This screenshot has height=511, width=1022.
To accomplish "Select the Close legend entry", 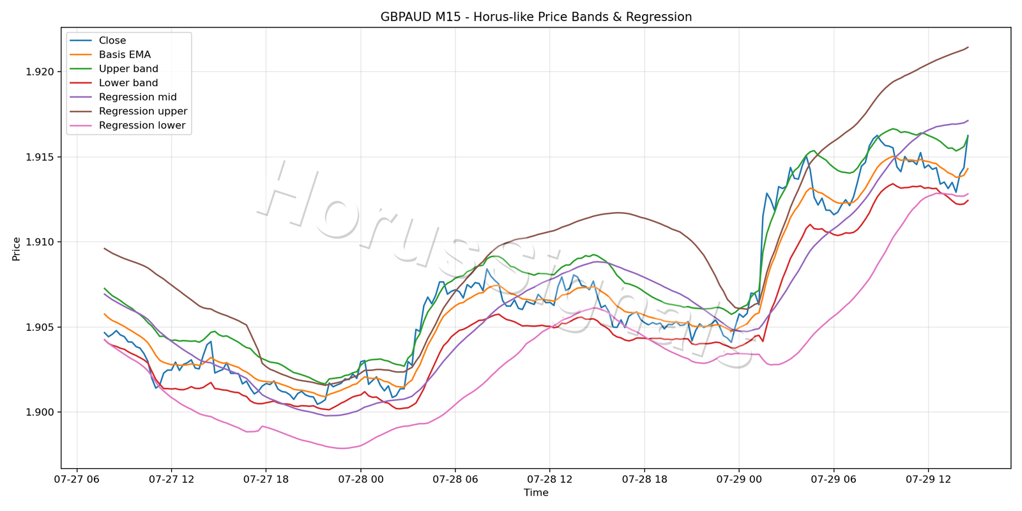I will pyautogui.click(x=98, y=40).
